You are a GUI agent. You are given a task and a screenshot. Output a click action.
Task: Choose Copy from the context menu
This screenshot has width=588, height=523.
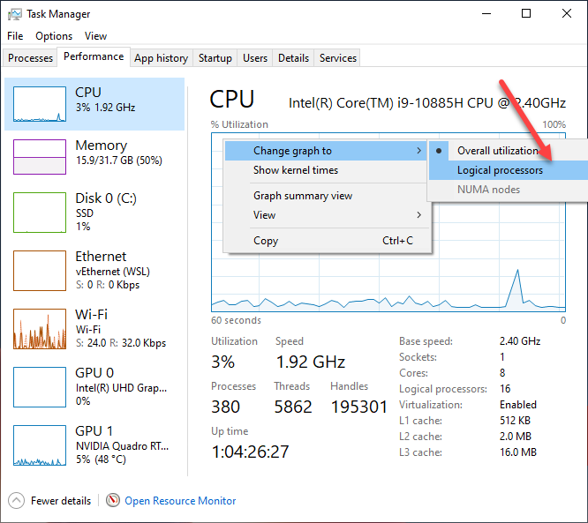[326, 241]
